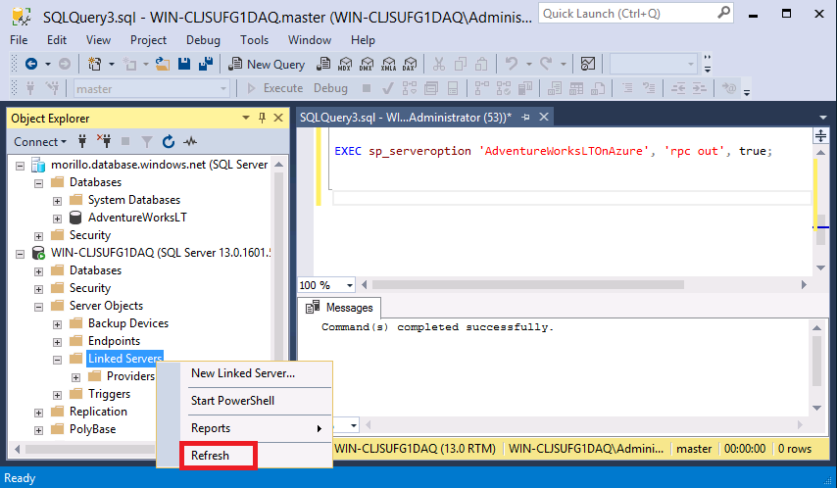Open the Connect dropdown in Object Explorer
837x488 pixels.
[40, 141]
